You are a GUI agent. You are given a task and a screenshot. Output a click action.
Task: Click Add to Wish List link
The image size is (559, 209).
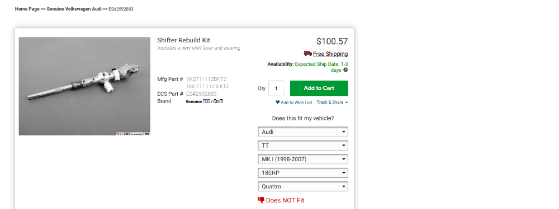tap(296, 103)
